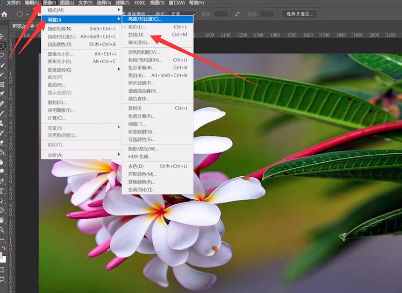Choose 反相(I) invert

(x=157, y=108)
